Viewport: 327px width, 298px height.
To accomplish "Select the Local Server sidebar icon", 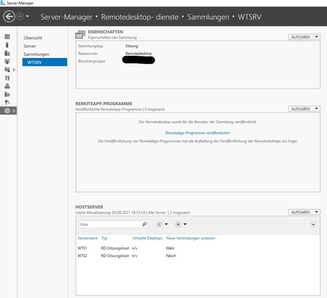I will point(7,45).
